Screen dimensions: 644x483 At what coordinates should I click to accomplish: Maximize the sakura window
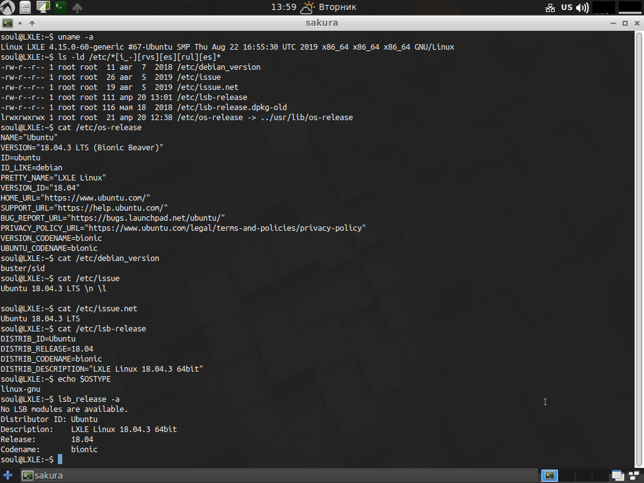click(625, 23)
